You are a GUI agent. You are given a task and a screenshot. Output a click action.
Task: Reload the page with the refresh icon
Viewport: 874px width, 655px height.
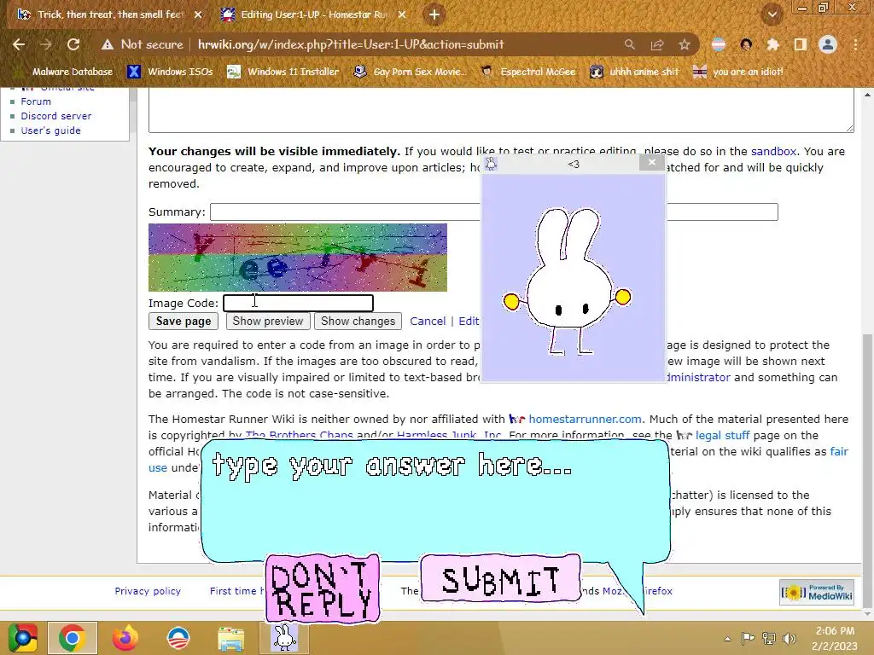pos(73,44)
